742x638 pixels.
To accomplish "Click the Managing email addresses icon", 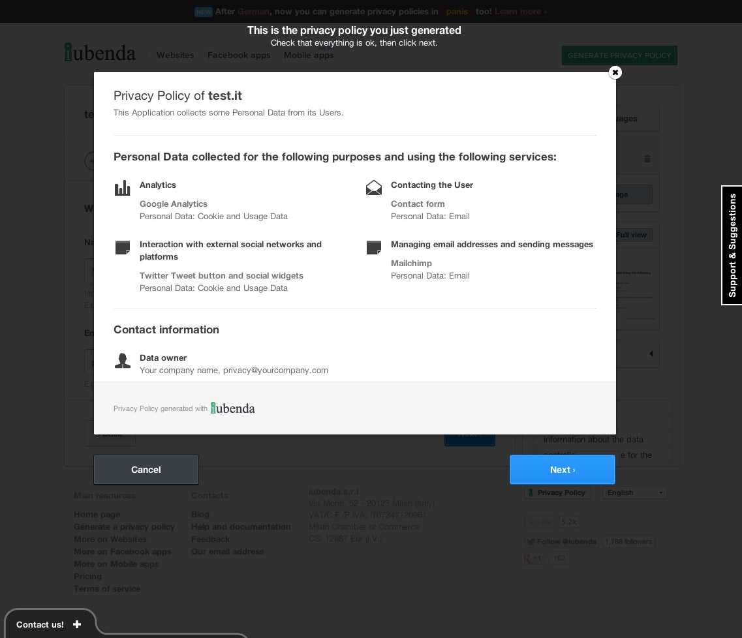I will (374, 247).
